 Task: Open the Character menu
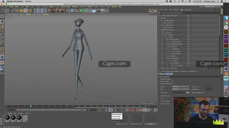click(x=82, y=7)
